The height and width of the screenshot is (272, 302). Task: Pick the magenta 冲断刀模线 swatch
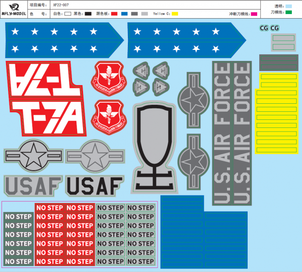click(254, 14)
